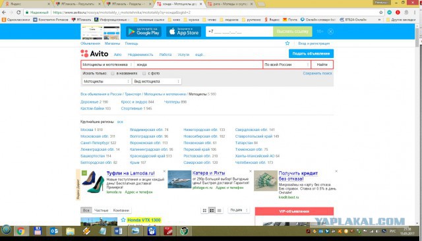The width and height of the screenshot is (422, 241).
Task: Click 'Выслать ссылку' button
Action: coord(293,32)
